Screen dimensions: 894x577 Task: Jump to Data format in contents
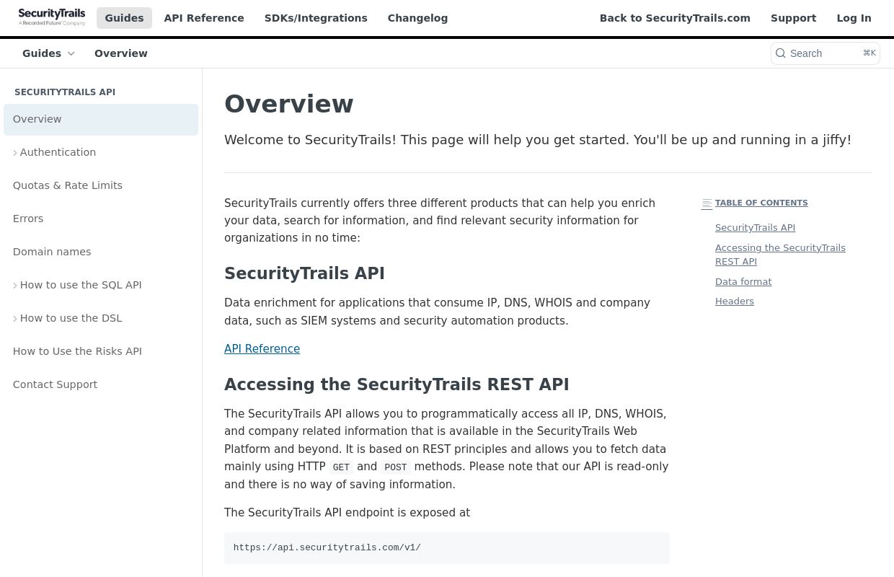[x=743, y=282]
